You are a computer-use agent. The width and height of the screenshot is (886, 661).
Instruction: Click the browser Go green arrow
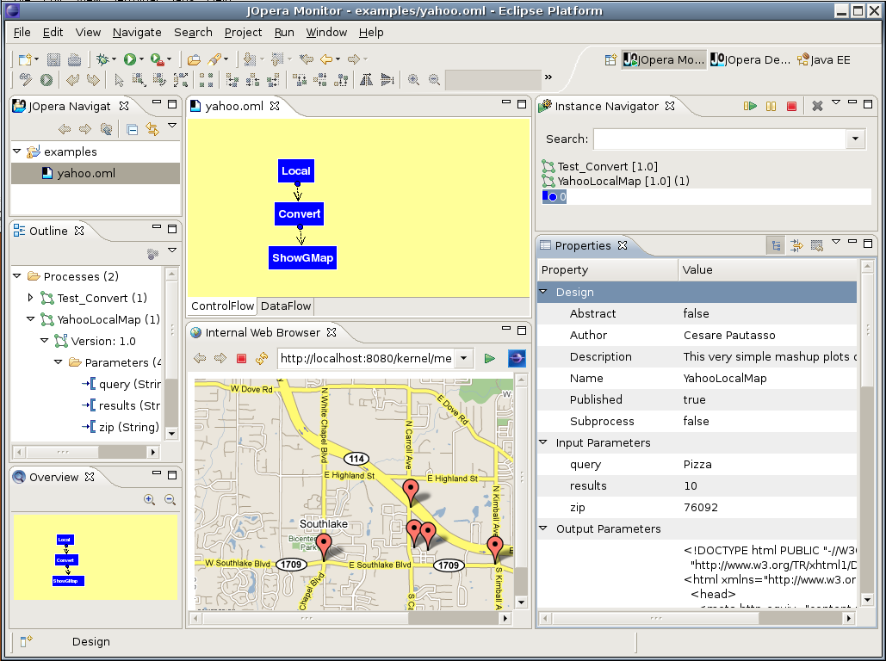[x=490, y=358]
